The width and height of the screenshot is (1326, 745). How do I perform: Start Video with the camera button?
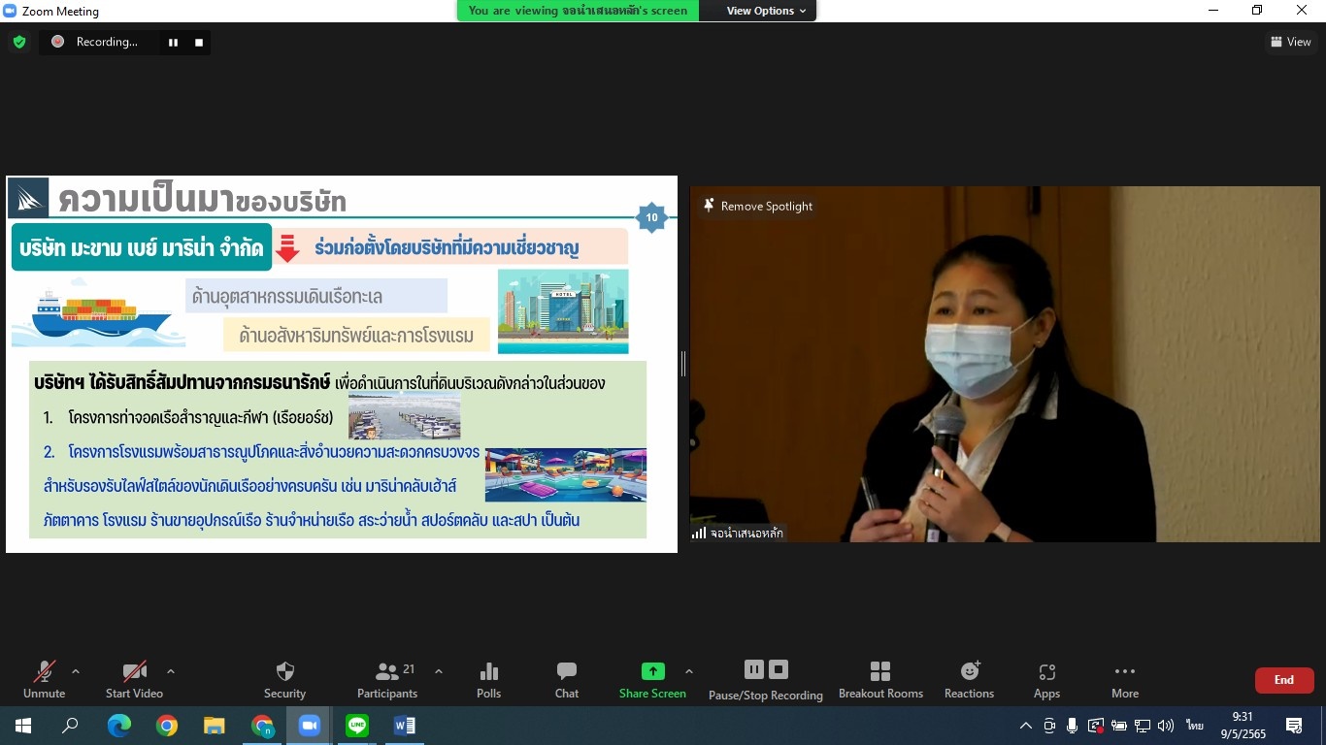click(134, 679)
